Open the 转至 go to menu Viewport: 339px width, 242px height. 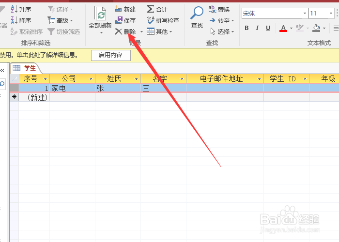tap(222, 20)
